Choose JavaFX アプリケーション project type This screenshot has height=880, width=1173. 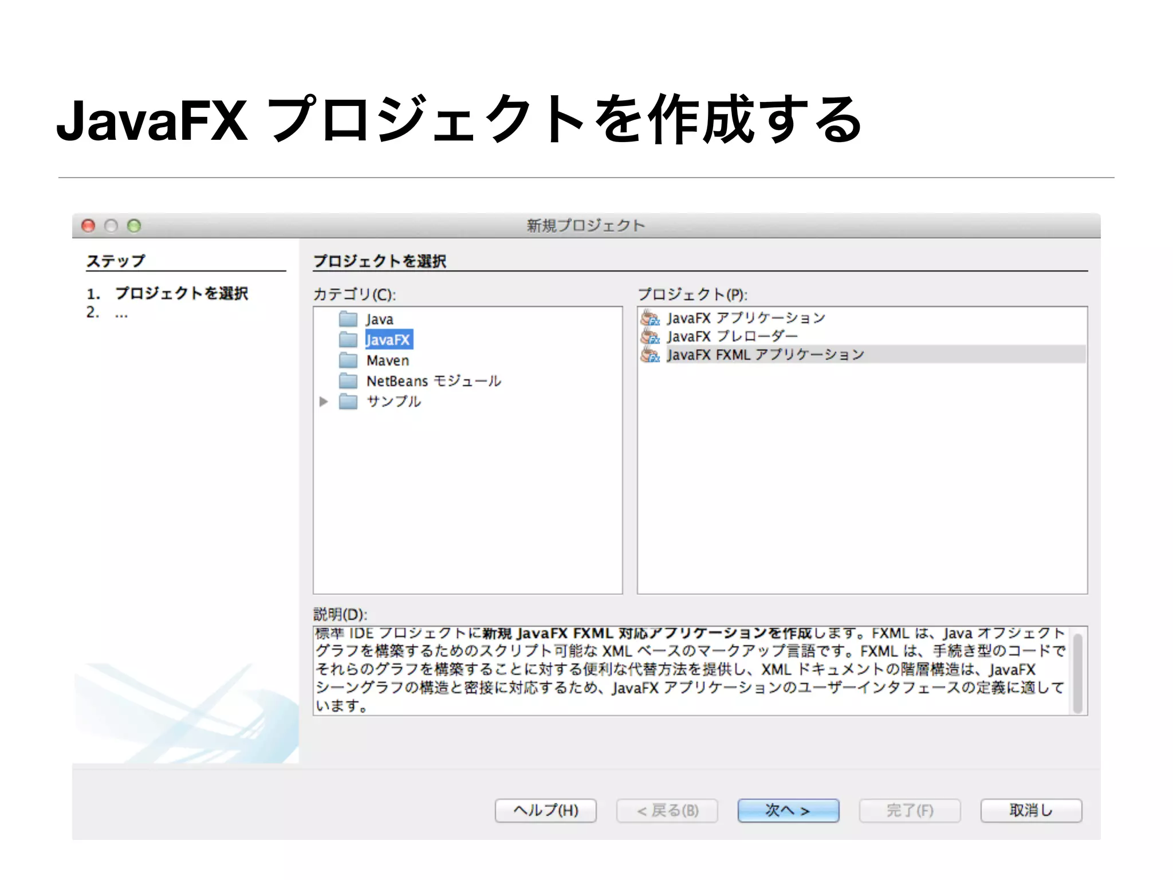(x=746, y=318)
